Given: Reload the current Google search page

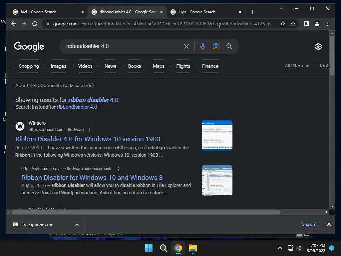Looking at the screenshot, I should tap(35, 24).
